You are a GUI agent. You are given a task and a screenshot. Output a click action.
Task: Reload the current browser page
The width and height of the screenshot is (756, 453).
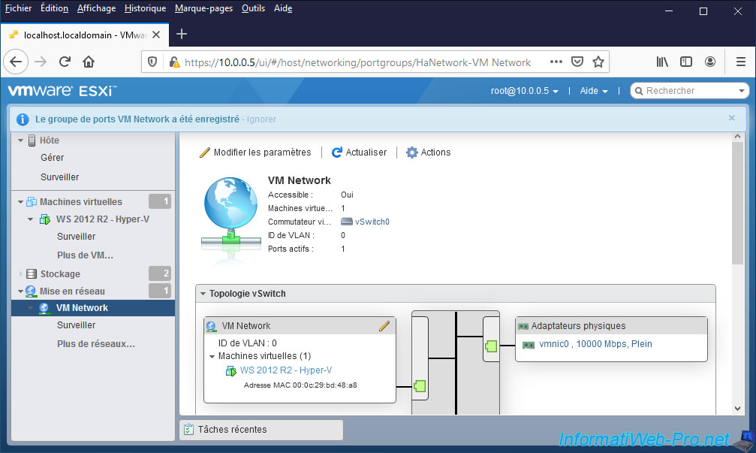pyautogui.click(x=65, y=62)
